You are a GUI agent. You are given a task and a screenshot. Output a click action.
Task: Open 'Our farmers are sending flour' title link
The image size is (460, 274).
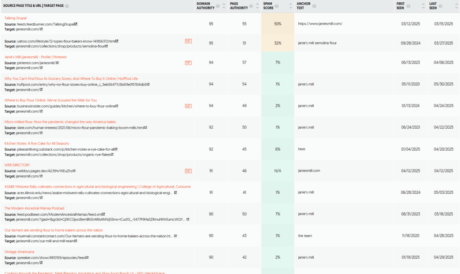[x=54, y=231]
